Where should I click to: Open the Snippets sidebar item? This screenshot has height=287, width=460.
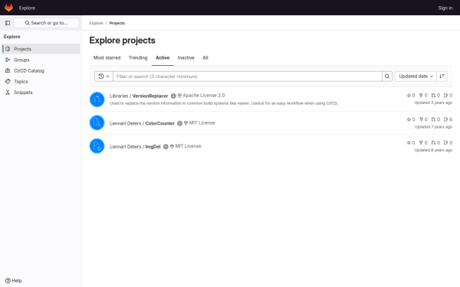[41, 93]
